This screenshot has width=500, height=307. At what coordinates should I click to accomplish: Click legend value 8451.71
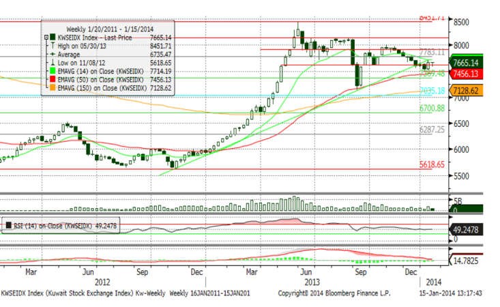[161, 46]
